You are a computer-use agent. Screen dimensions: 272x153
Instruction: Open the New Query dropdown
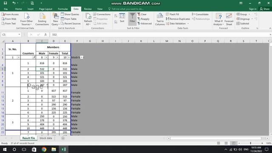coord(56,19)
